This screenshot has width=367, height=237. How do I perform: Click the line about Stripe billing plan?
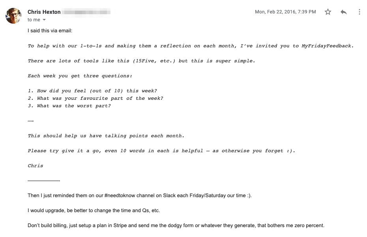[x=176, y=226]
